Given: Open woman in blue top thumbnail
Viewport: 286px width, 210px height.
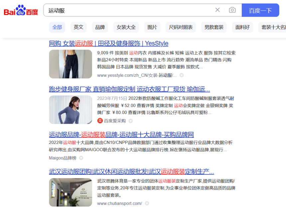Looking at the screenshot, I should tap(71, 110).
